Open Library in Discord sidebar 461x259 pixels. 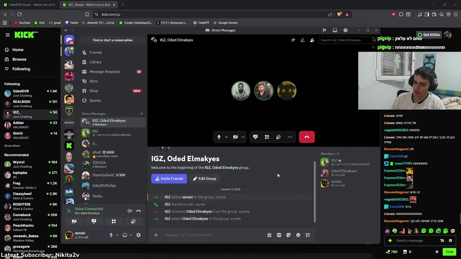[x=112, y=62]
